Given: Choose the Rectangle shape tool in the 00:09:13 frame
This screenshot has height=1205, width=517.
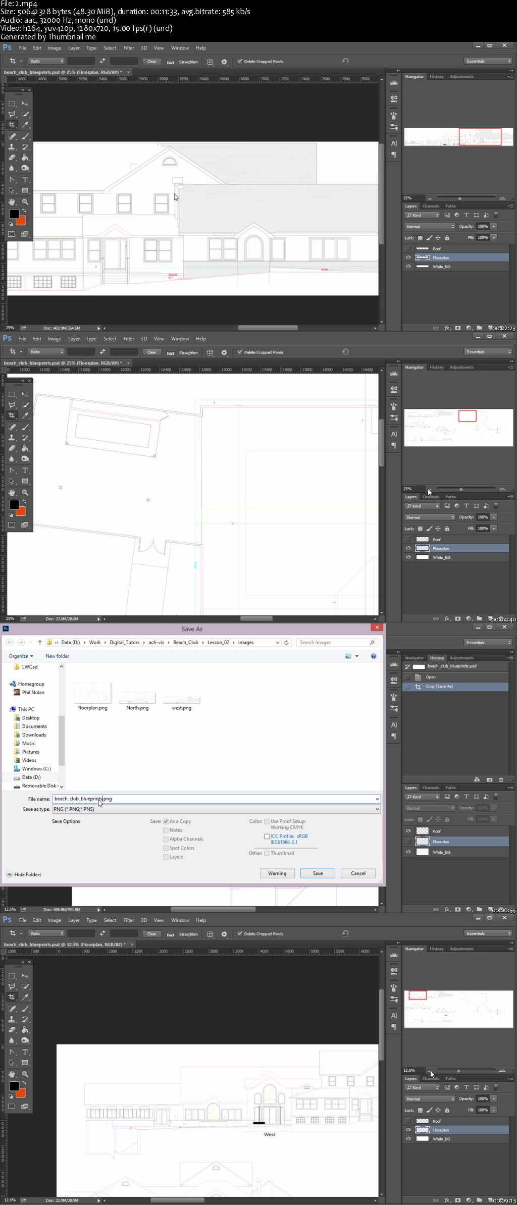Looking at the screenshot, I should (25, 1063).
